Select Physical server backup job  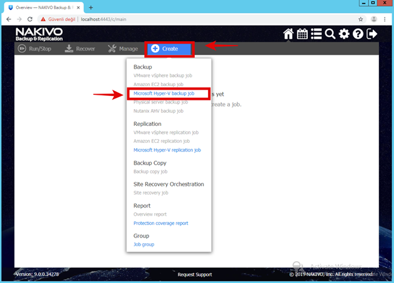point(161,102)
